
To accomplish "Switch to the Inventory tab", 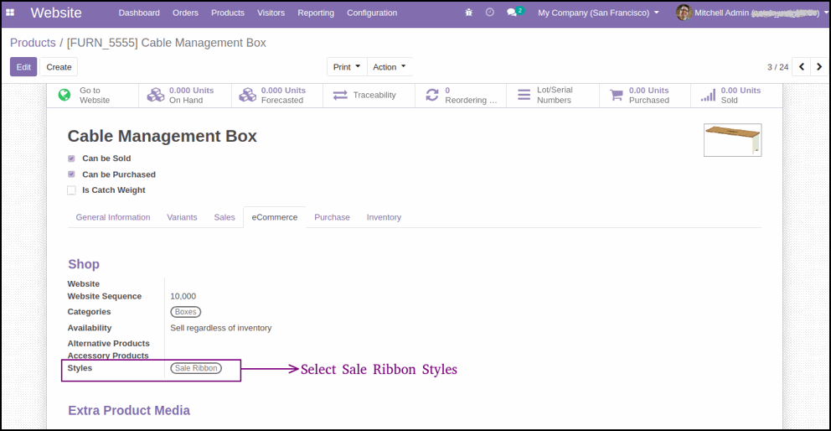I will click(x=384, y=217).
